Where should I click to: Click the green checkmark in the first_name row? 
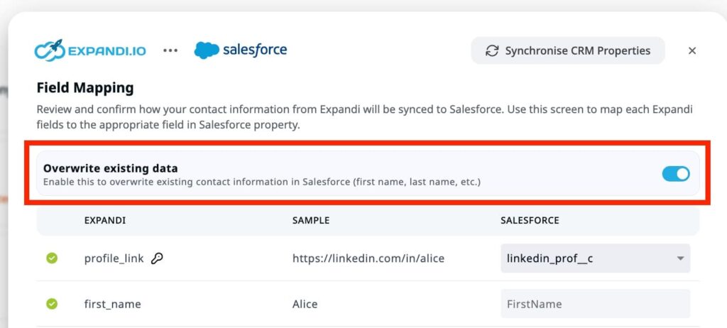point(52,304)
